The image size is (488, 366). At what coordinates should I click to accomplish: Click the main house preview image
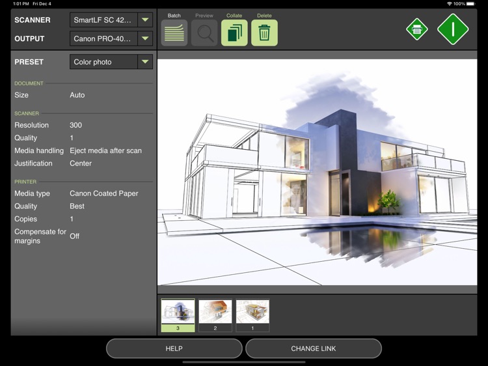point(317,172)
